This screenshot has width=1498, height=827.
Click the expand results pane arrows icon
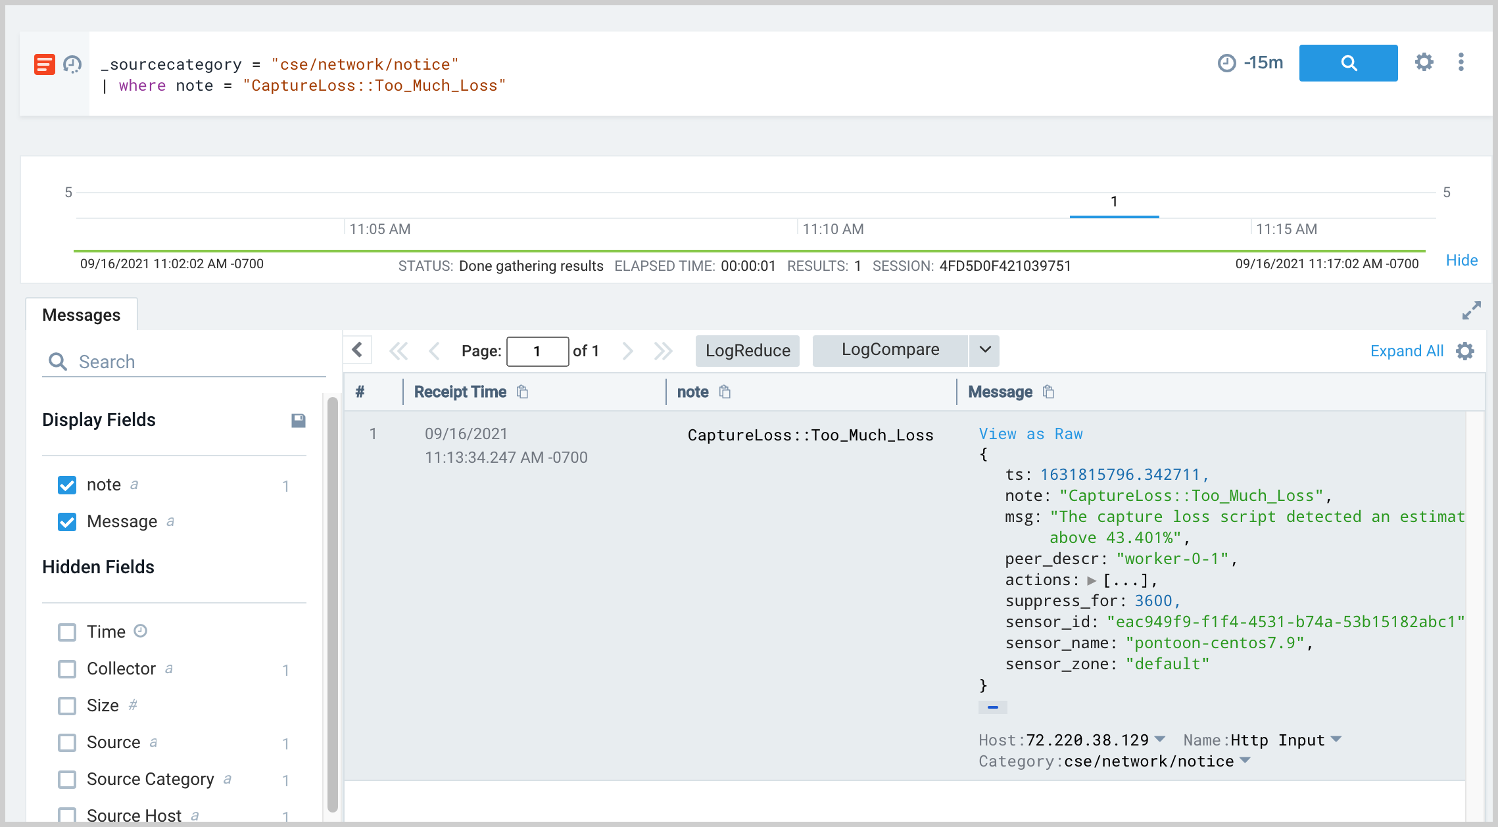[x=1471, y=310]
